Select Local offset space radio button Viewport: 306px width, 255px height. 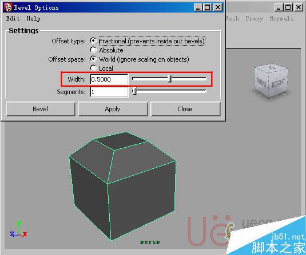coord(93,68)
